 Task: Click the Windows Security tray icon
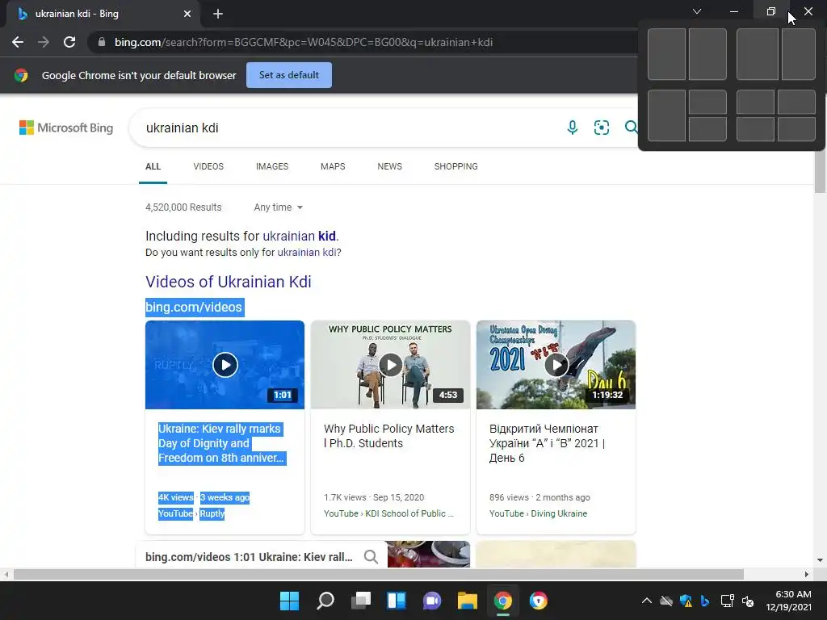click(686, 601)
